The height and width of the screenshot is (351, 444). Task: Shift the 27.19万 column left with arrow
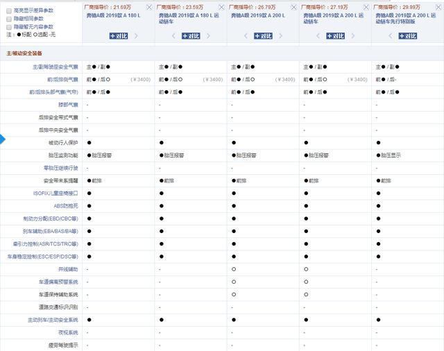318,36
